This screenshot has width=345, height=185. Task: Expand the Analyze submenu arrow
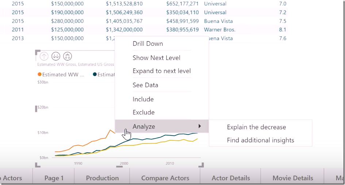[199, 126]
